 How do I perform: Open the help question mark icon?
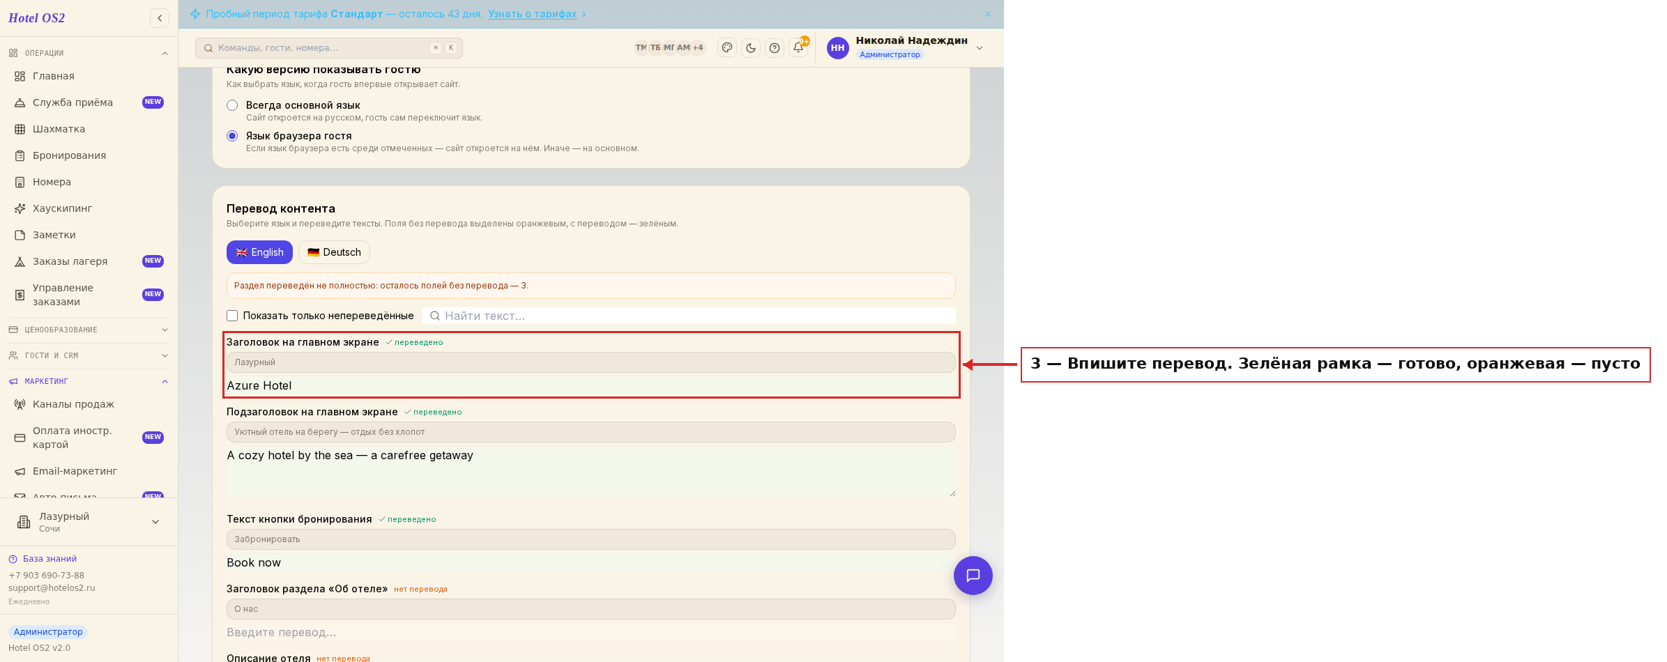pos(775,47)
